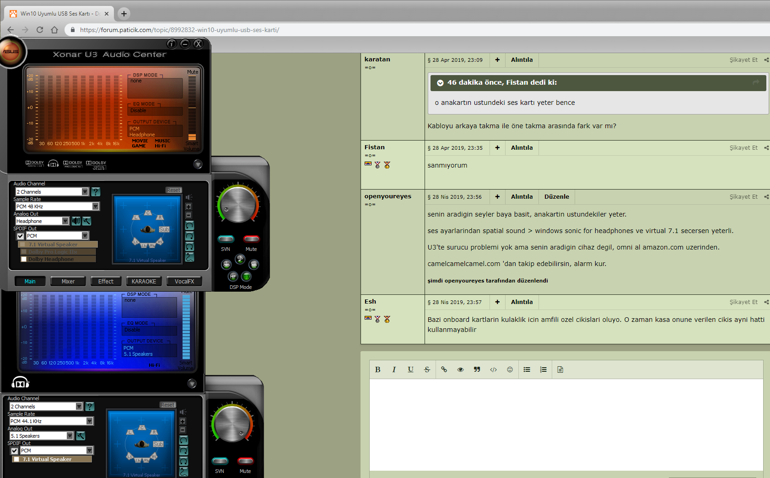Switch to the KARAOKE tab
The width and height of the screenshot is (770, 478).
(144, 281)
